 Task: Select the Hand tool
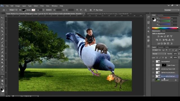[x=2, y=81]
